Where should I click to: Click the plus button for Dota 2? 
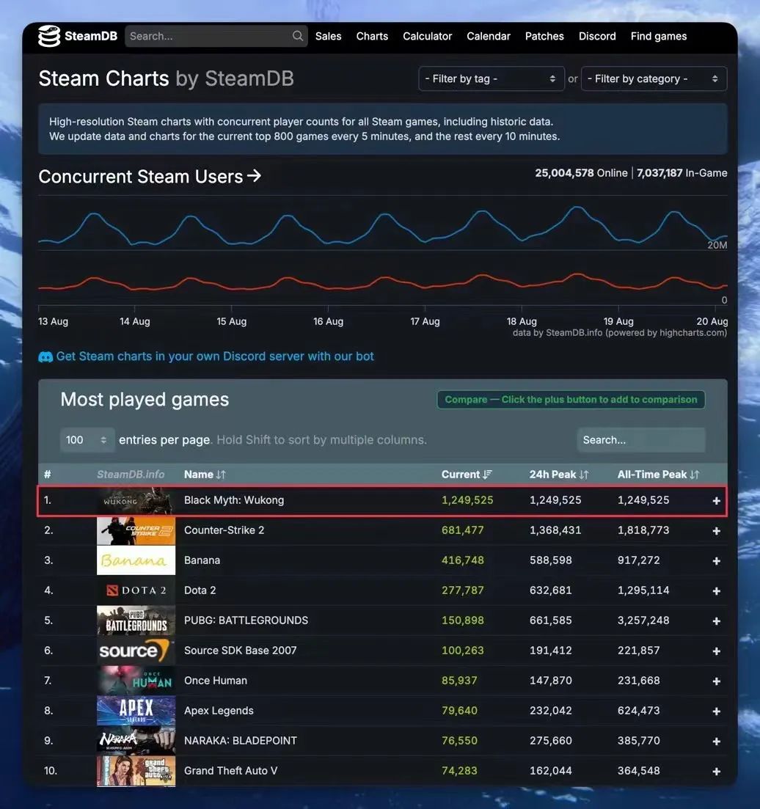716,590
